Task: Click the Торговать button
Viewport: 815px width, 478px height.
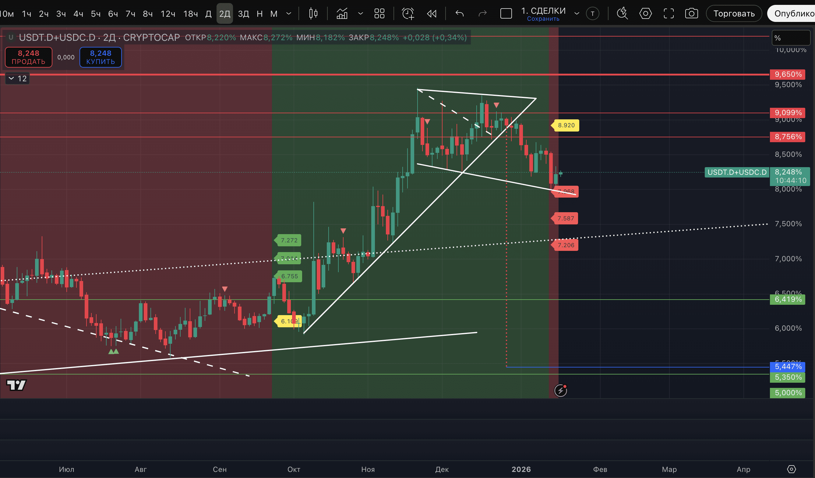Action: (734, 14)
